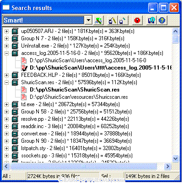The height and width of the screenshot is (183, 183).
Task: Expand the FEEDBACK.HLP group
Action: click(x=6, y=75)
